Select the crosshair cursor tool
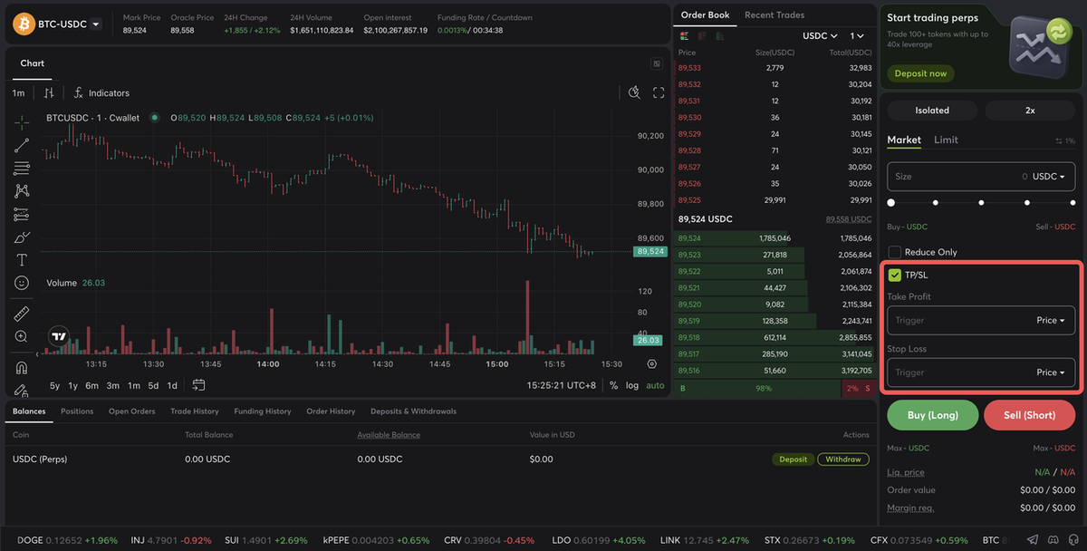 [22, 121]
